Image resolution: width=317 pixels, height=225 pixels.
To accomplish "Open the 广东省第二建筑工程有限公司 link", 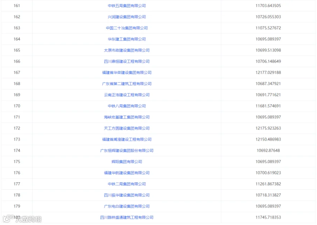I will (x=127, y=84).
